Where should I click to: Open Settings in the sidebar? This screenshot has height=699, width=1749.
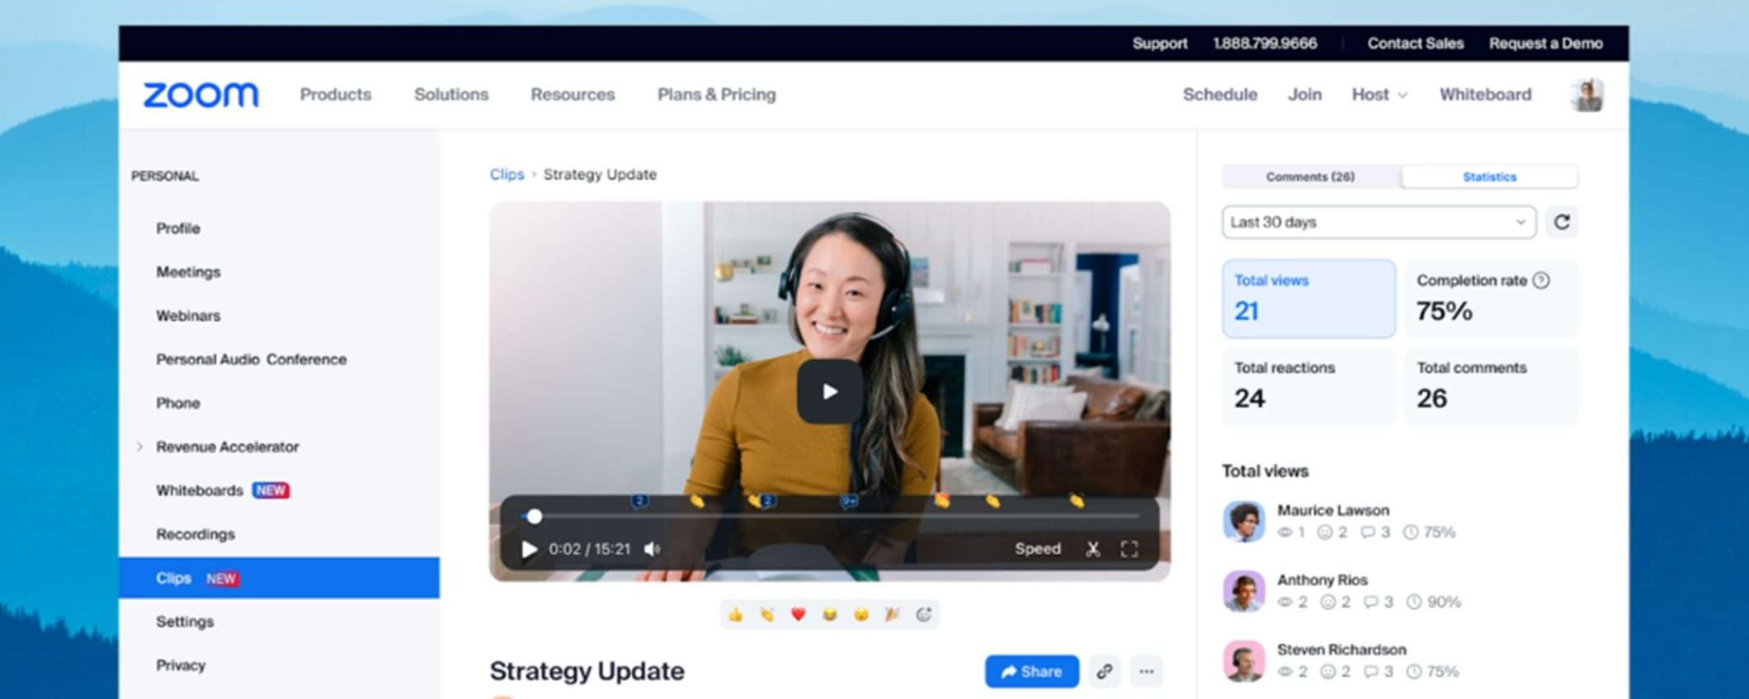pos(185,622)
